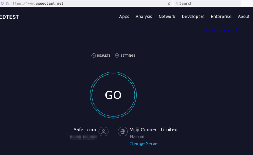Click the globe icon beside Vijiji Connect
This screenshot has height=155, width=253.
coord(123,131)
